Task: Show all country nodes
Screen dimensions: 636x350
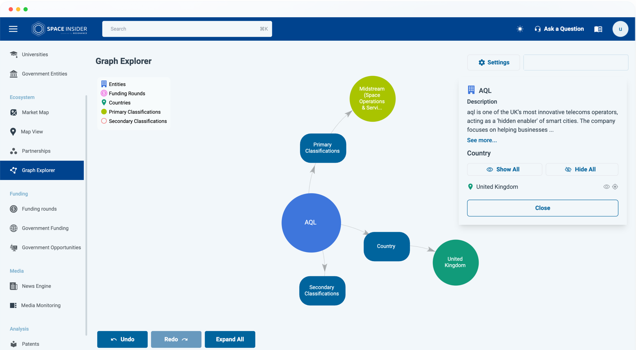Action: pyautogui.click(x=504, y=169)
